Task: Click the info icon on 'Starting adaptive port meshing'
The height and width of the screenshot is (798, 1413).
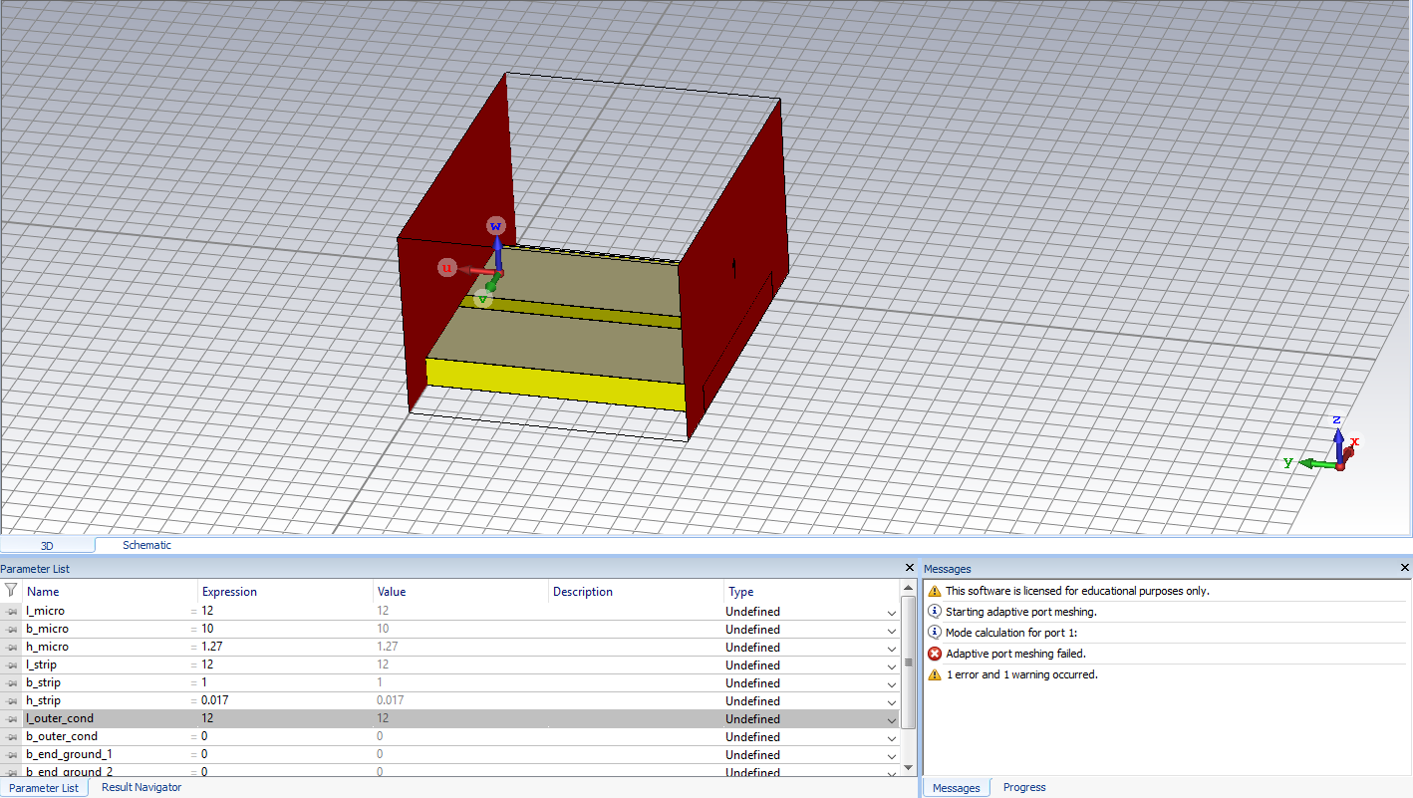Action: 935,612
